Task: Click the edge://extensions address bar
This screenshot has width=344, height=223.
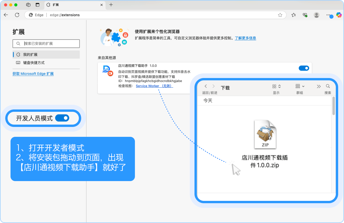Action: point(155,15)
